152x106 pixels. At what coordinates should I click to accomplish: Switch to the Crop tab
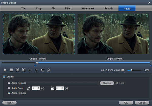coord(39,8)
